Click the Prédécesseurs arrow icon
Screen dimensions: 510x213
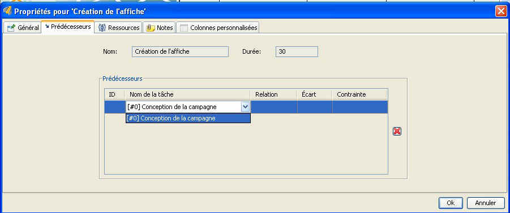[x=47, y=27]
